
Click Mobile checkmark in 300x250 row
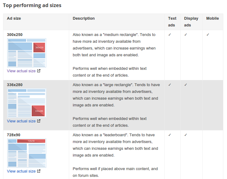[x=208, y=35]
